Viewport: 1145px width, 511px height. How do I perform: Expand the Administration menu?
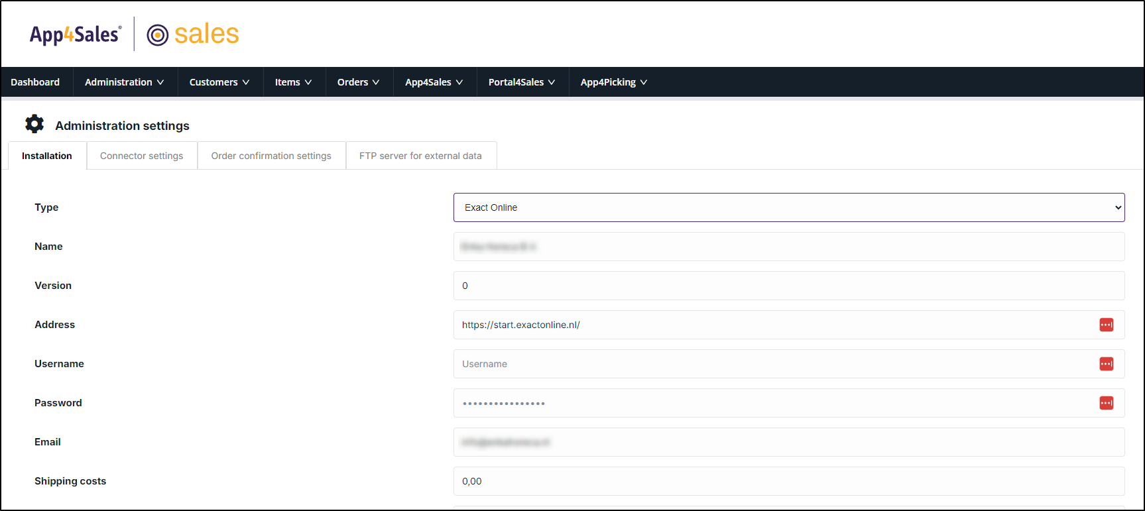pyautogui.click(x=125, y=82)
